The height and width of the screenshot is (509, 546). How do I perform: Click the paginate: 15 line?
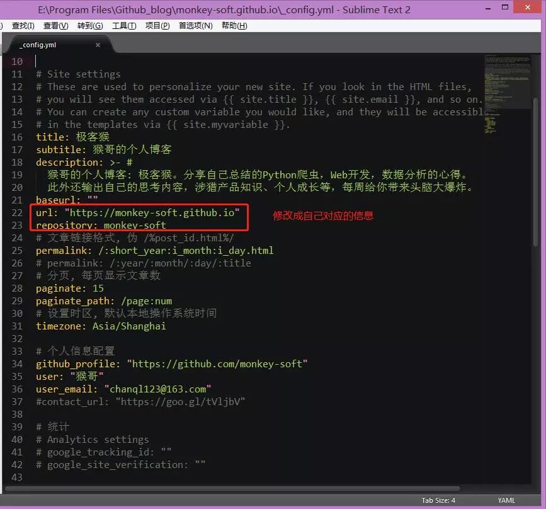(70, 289)
